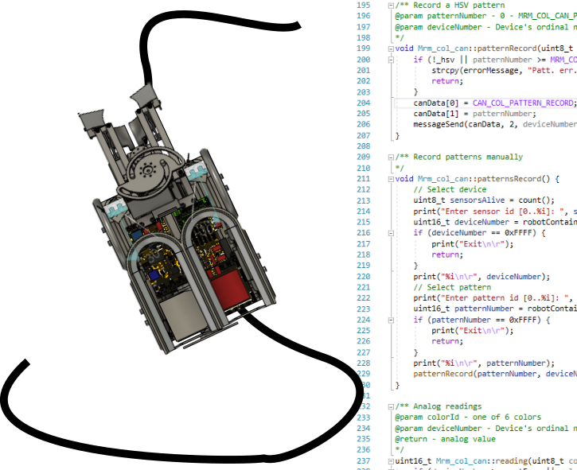Image resolution: width=577 pixels, height=470 pixels.
Task: Collapse the 'Record patterns manually' comment
Action: (390, 157)
